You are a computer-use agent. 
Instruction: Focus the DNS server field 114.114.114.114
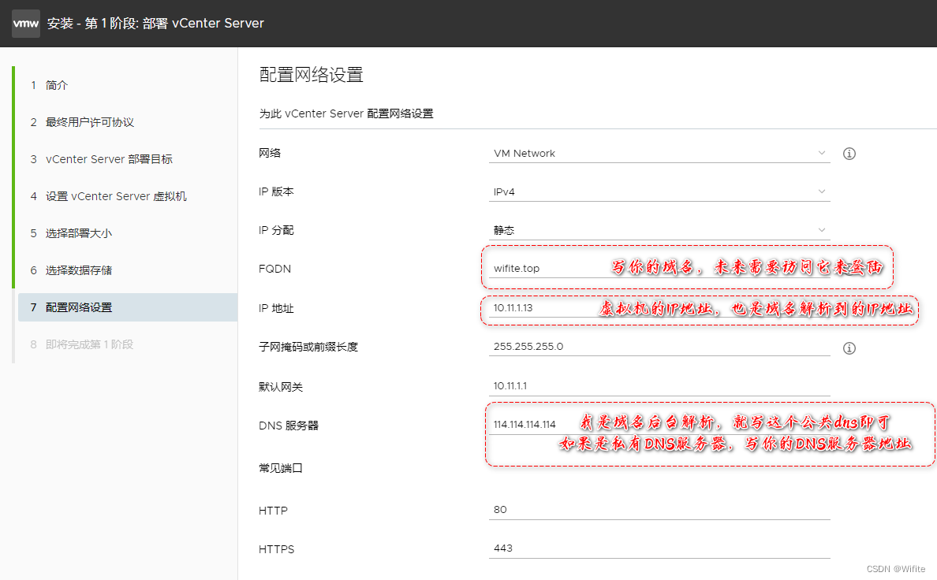pos(659,424)
